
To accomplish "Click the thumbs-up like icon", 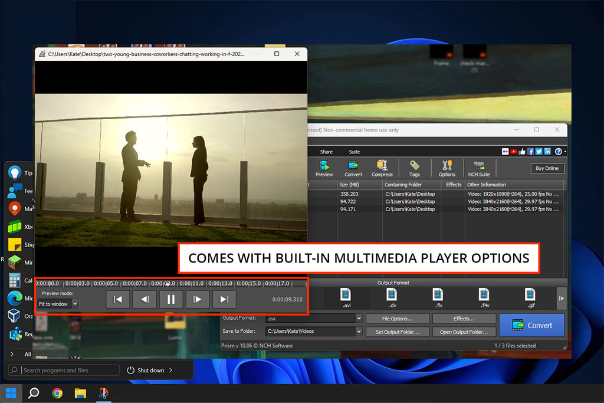I will pyautogui.click(x=522, y=152).
